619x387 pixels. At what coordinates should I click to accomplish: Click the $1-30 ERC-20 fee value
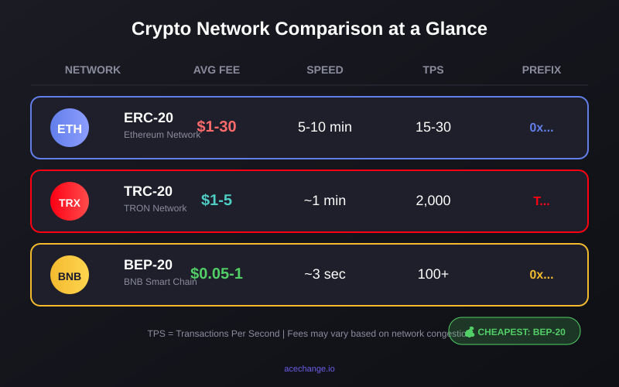pos(217,126)
